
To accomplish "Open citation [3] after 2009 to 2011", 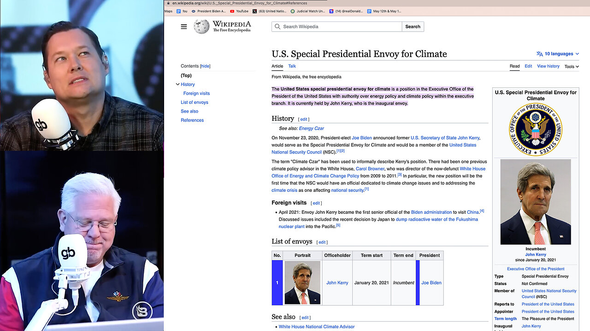I will (x=400, y=175).
